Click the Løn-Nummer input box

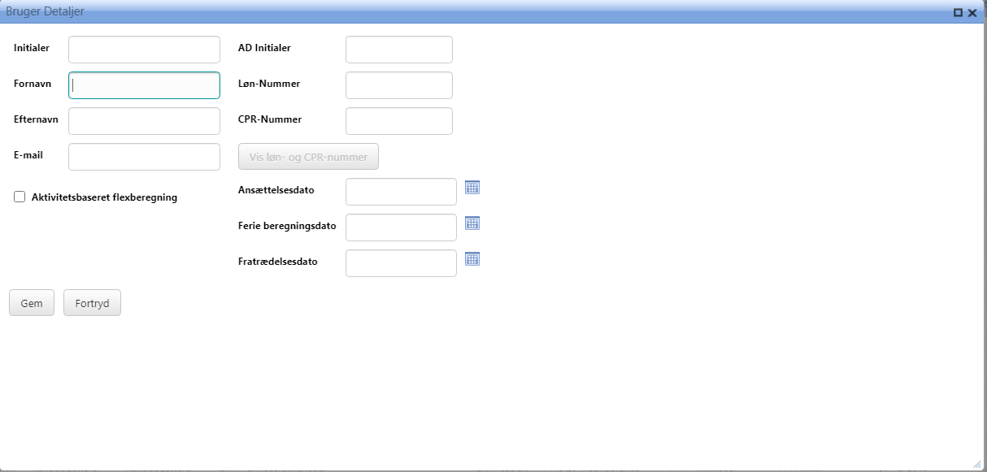tap(398, 85)
